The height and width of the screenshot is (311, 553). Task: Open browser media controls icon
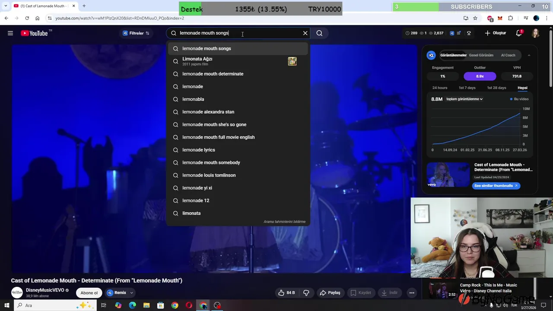pos(526,18)
